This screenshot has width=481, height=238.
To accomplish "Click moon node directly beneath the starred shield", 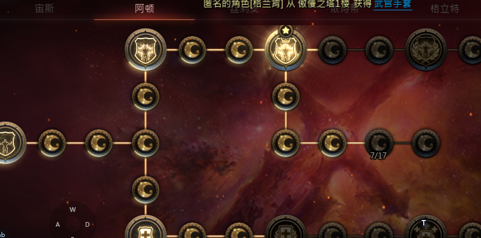I will pyautogui.click(x=286, y=96).
